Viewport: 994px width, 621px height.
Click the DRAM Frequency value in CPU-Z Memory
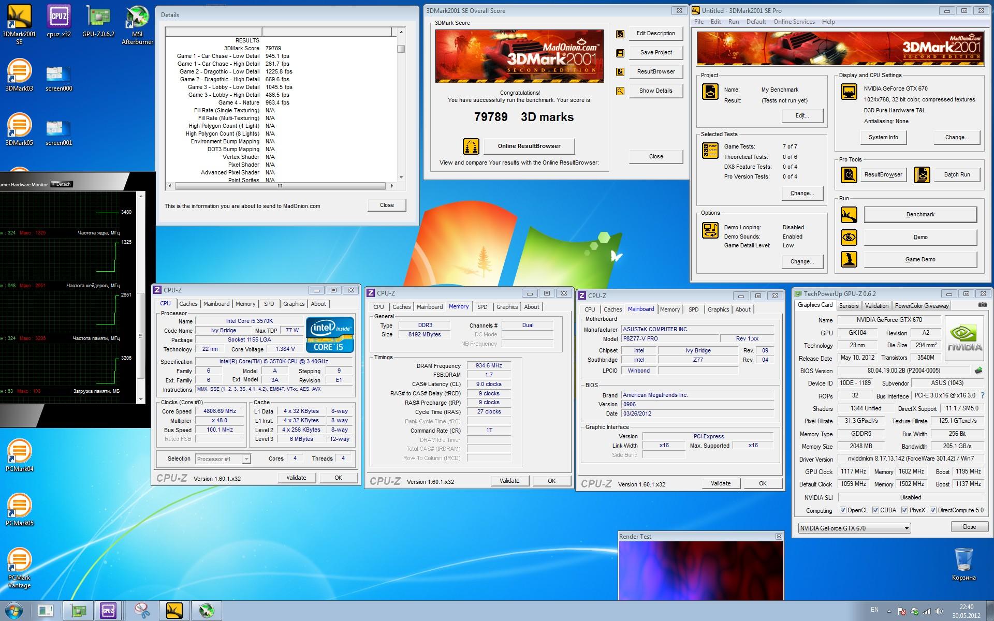pyautogui.click(x=489, y=366)
